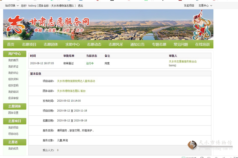Open 志愿动态 navigation tab

coord(94,44)
